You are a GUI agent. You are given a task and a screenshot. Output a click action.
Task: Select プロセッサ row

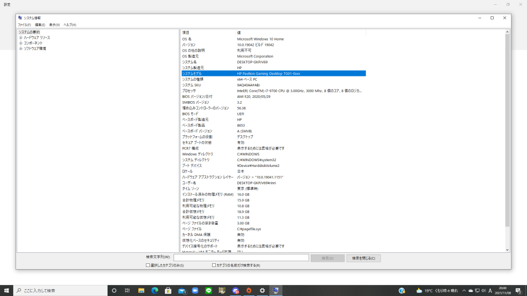[x=273, y=91]
